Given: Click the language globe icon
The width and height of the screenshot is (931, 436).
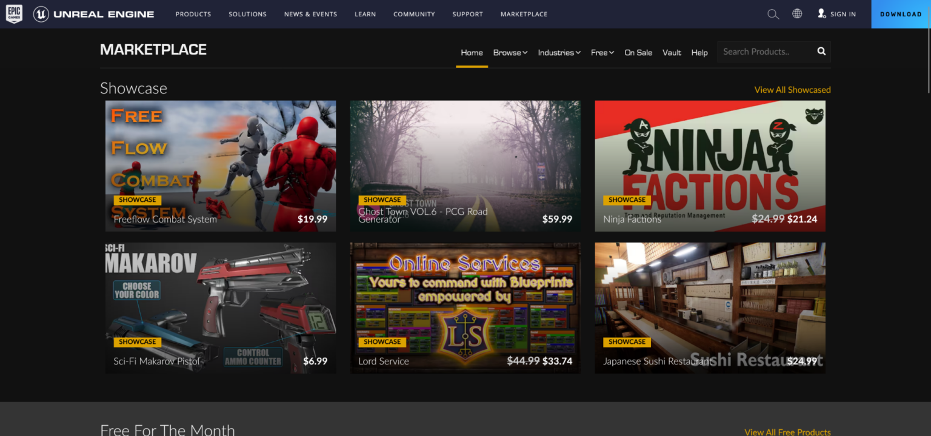Looking at the screenshot, I should (x=796, y=13).
